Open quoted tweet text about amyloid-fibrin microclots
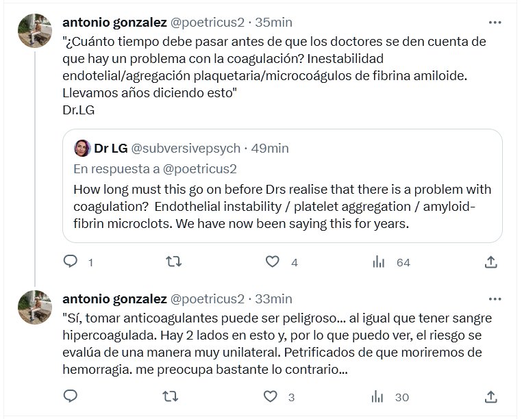 [x=282, y=207]
